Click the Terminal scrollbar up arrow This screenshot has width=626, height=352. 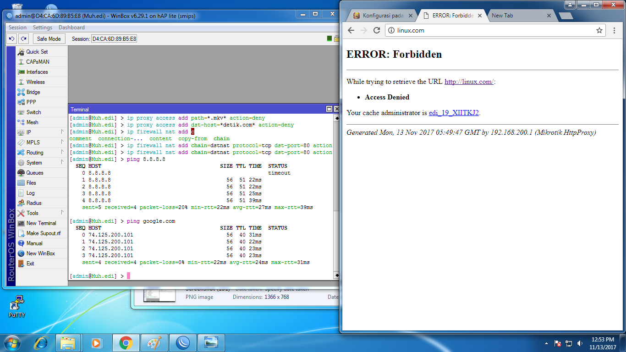[x=337, y=118]
